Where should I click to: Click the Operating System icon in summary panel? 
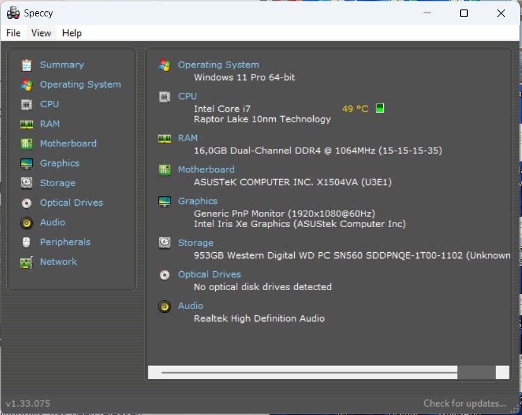(165, 65)
